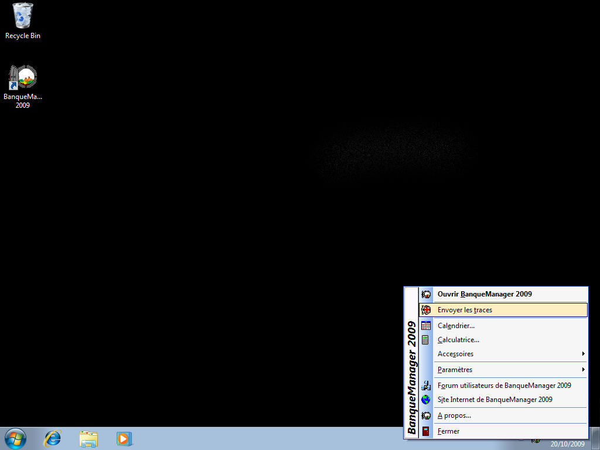Click the icon next to A propos
Viewport: 600px width, 450px height.
point(426,415)
